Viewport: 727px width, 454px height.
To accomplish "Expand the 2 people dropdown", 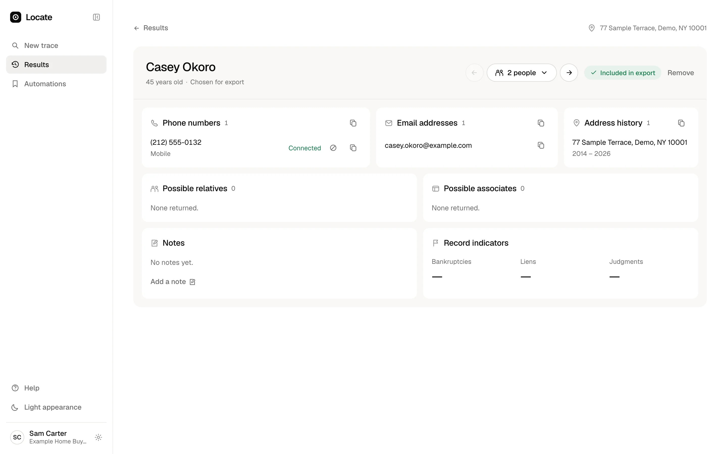I will 522,73.
